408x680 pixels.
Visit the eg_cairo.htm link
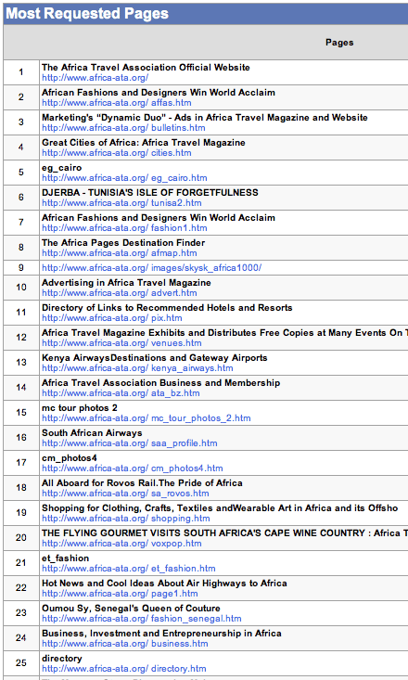click(x=124, y=178)
